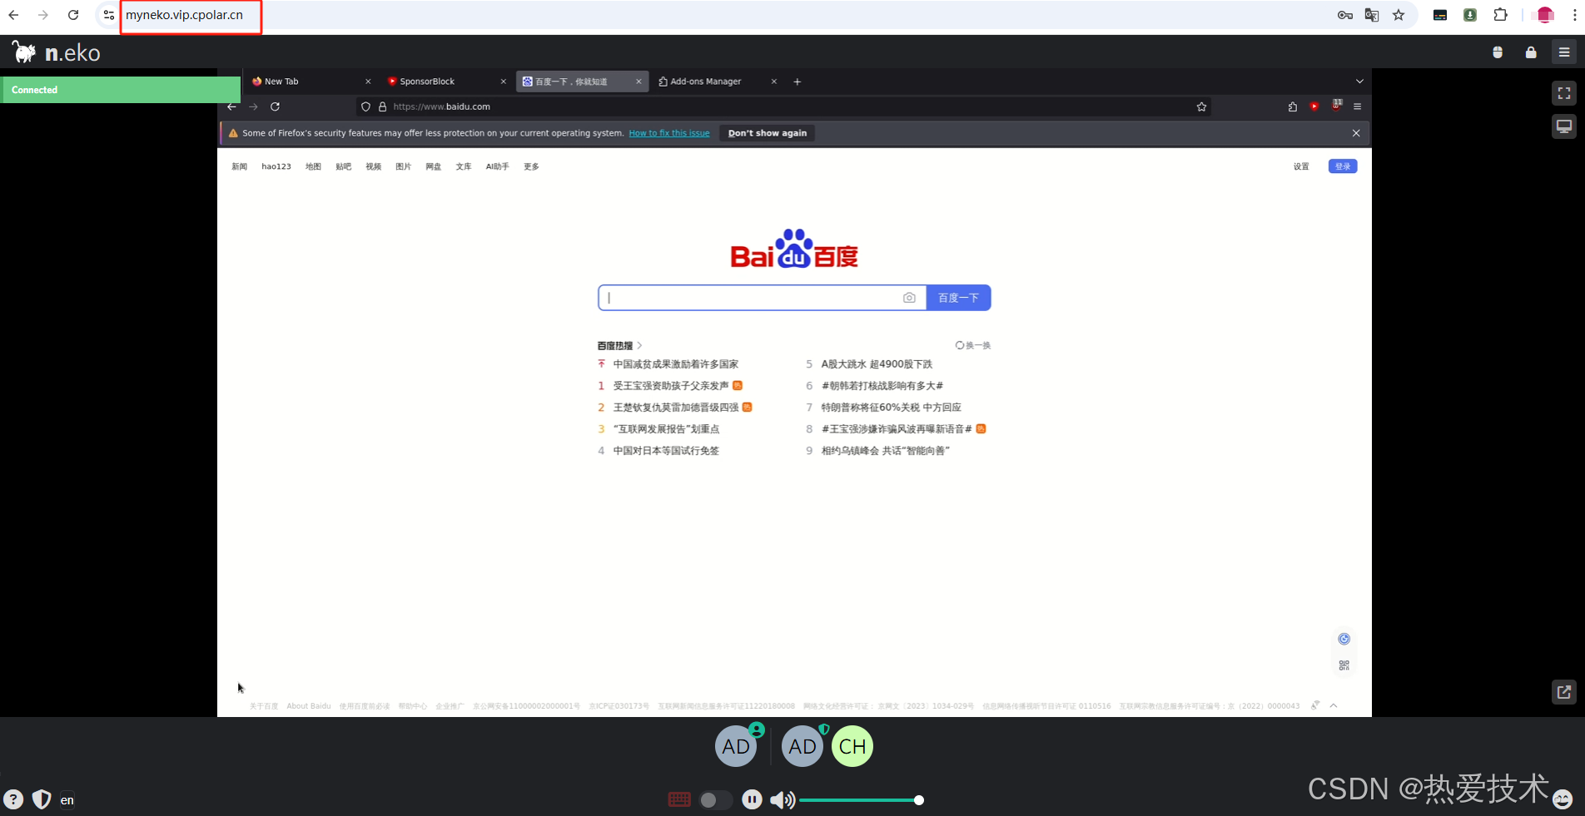Bookmark this page with Chrome star
Screen dimensions: 1585x816
[1399, 15]
